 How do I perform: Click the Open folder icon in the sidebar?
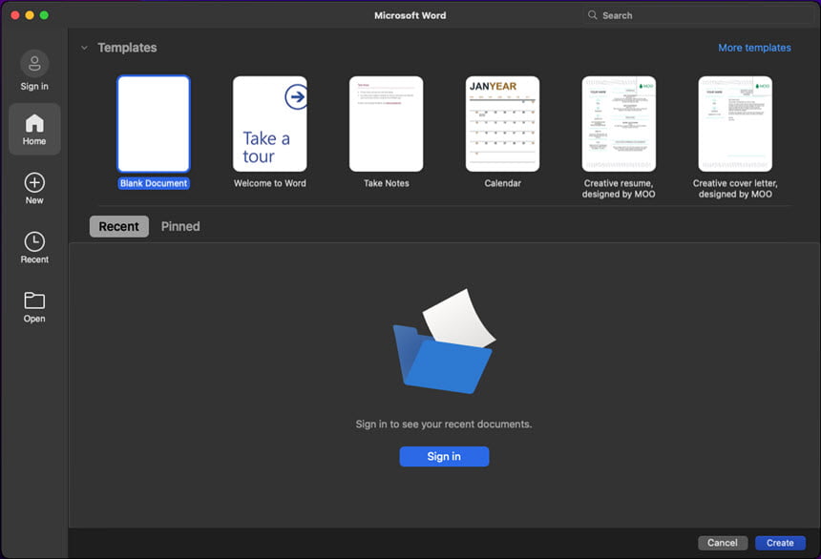pyautogui.click(x=34, y=300)
